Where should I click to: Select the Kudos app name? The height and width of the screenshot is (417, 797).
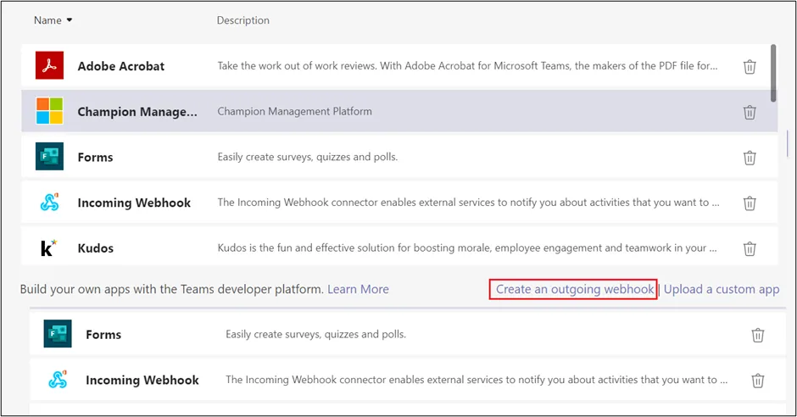(x=96, y=248)
